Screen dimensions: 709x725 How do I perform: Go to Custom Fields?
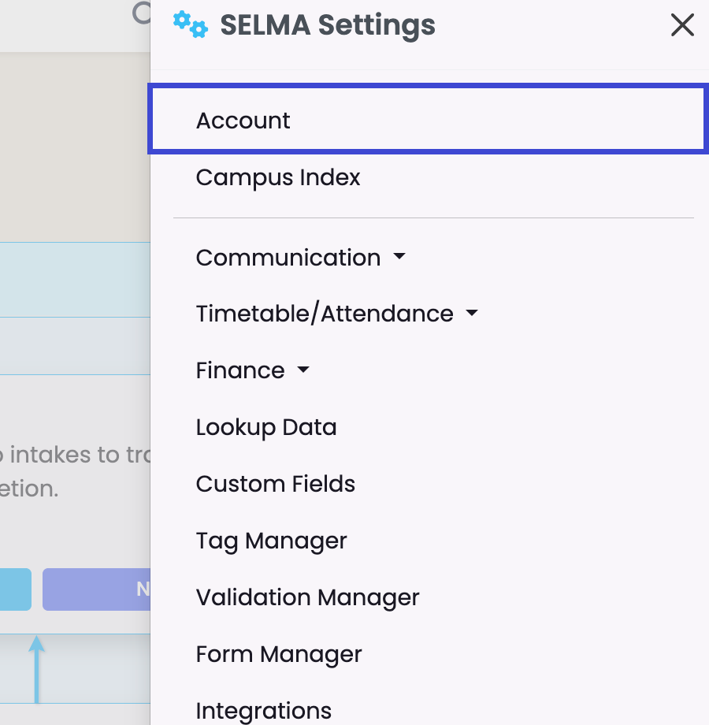point(276,484)
